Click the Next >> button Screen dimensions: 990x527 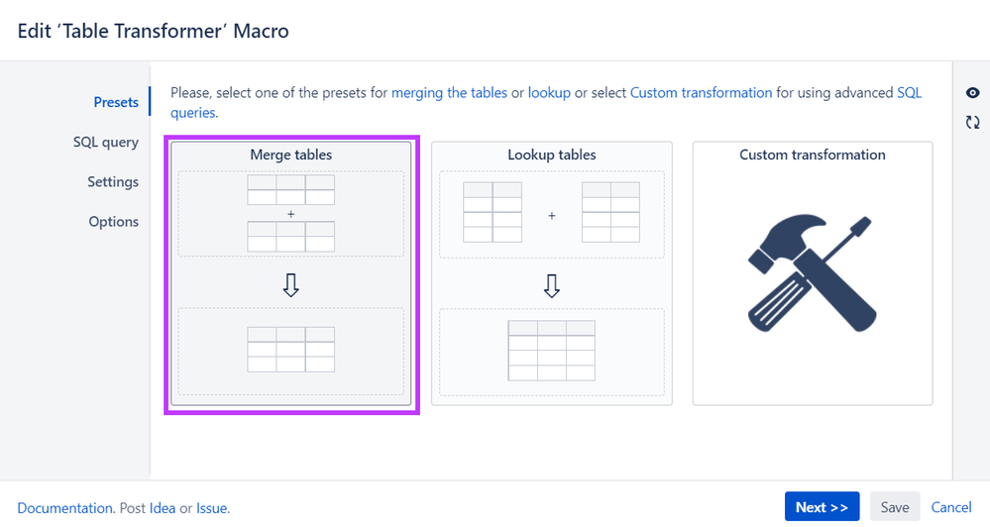(x=823, y=507)
